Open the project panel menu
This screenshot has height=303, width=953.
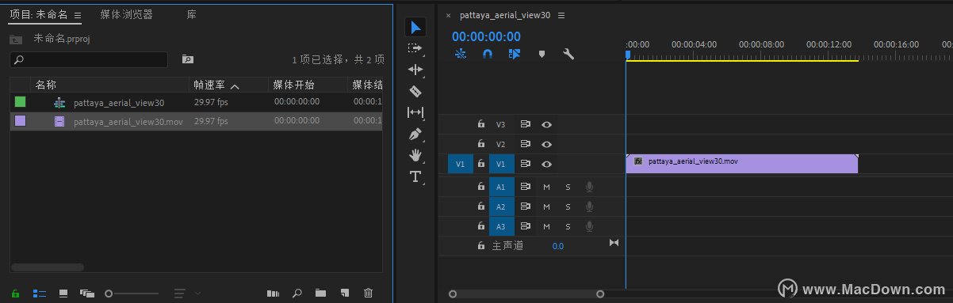point(78,15)
